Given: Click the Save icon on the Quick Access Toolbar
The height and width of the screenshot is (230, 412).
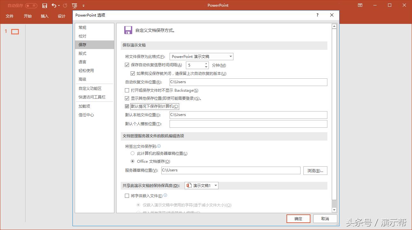Looking at the screenshot, I should tap(45, 5).
